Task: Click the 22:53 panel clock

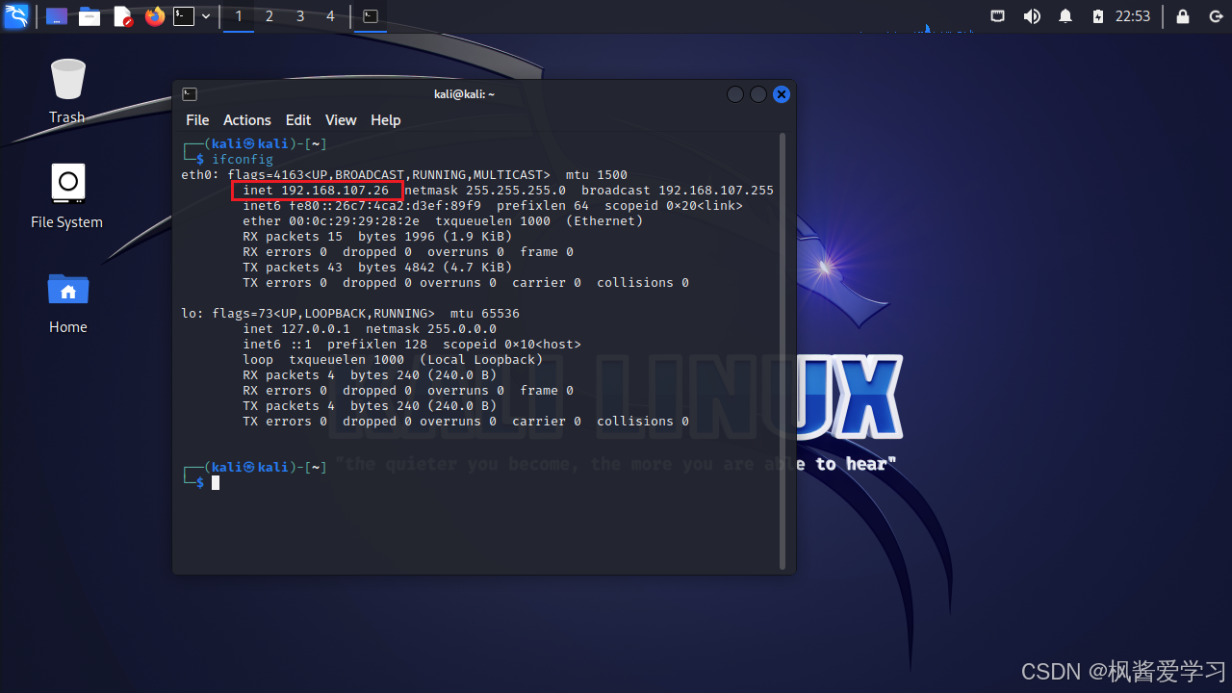Action: pos(1133,16)
